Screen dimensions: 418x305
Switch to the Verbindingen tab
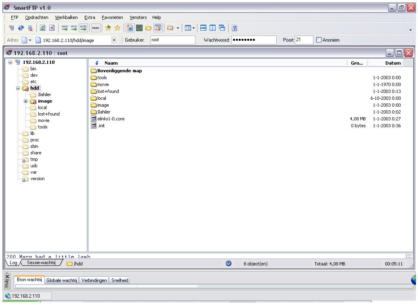(x=94, y=280)
